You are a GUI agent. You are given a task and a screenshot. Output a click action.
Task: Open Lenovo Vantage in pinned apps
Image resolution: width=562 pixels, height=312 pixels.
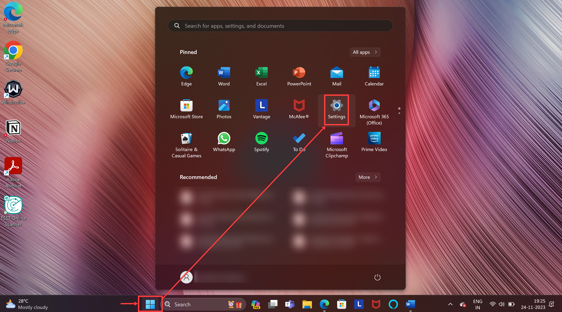coord(262,109)
